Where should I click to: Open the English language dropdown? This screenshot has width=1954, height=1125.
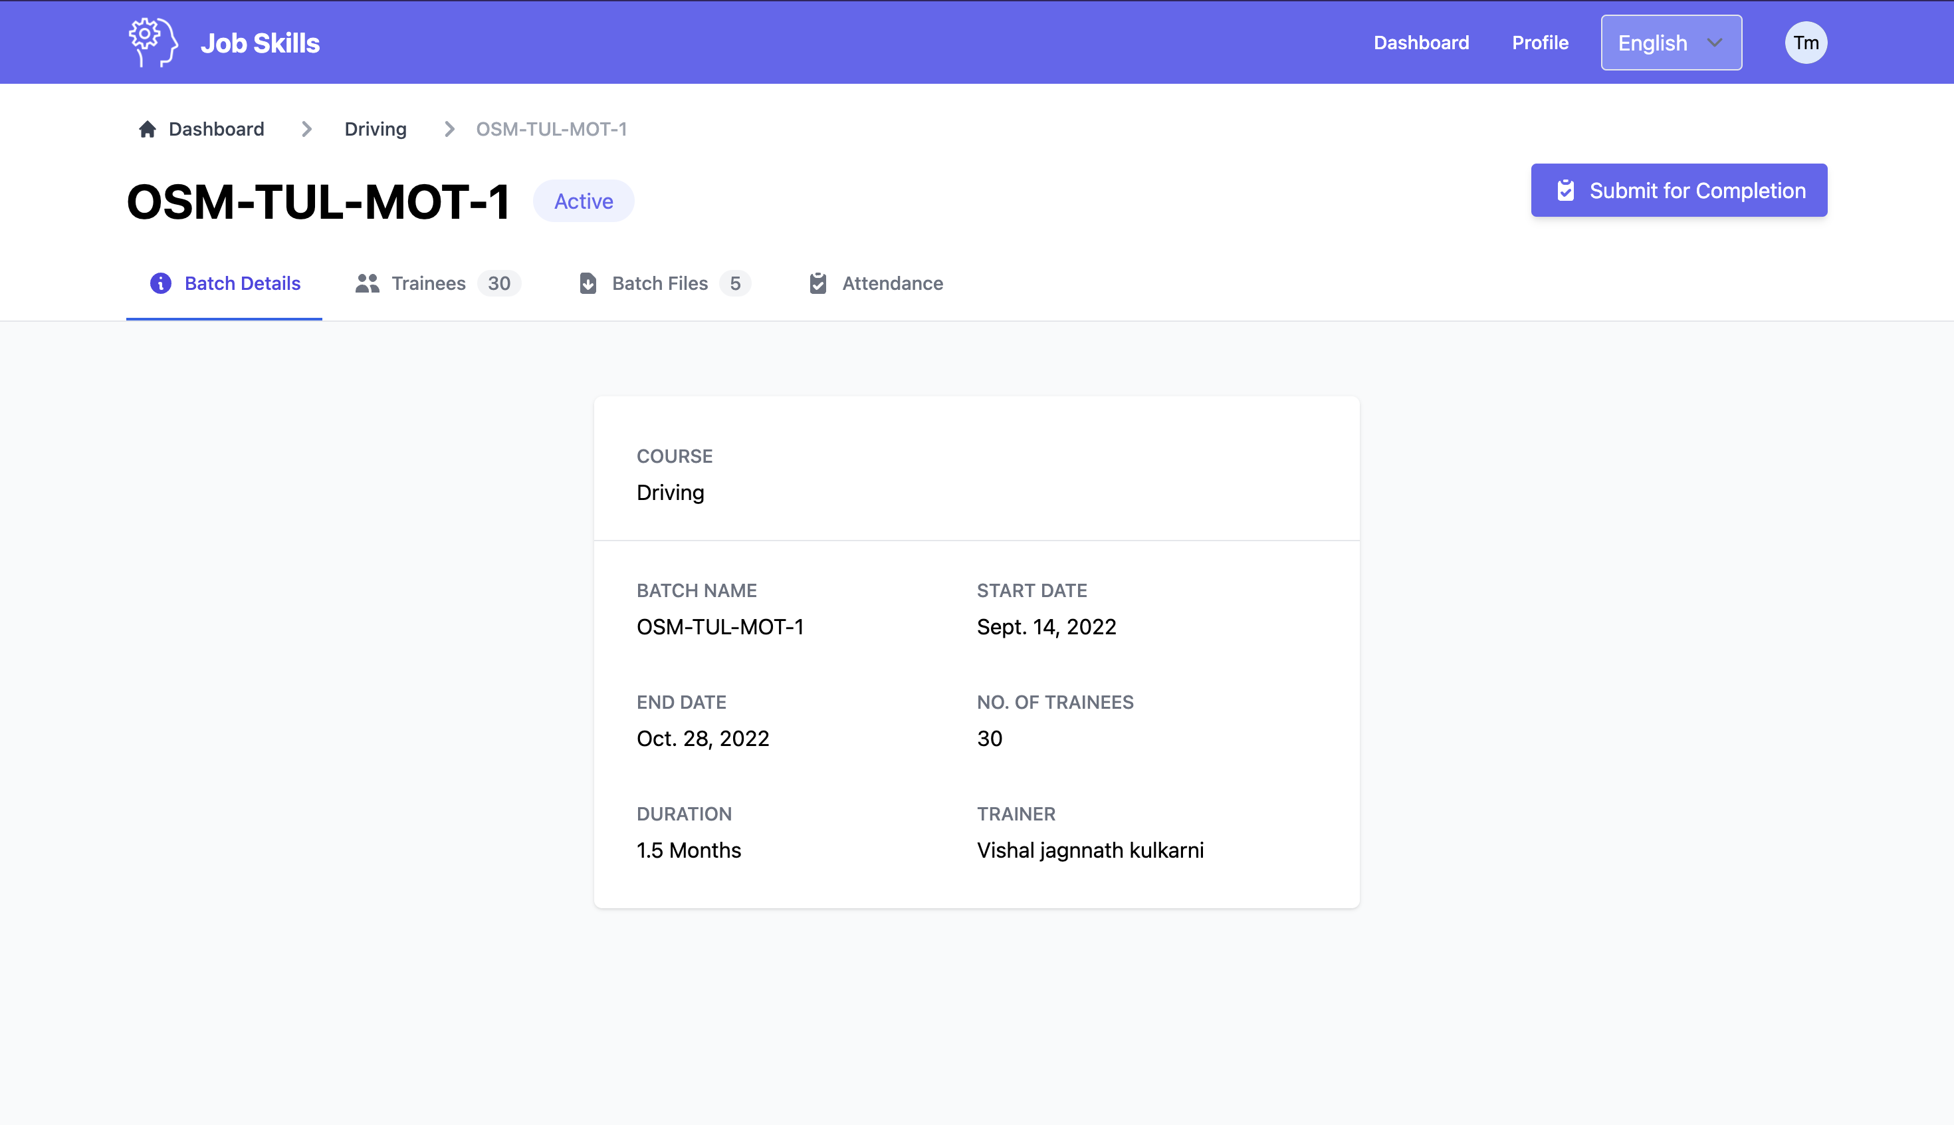click(1670, 43)
